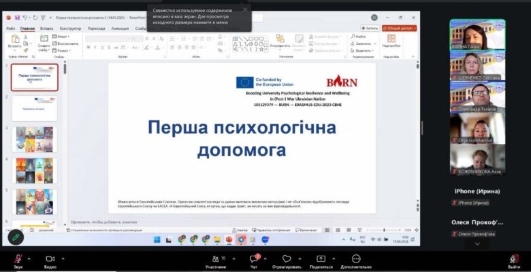Open the Участники participants panel
The width and height of the screenshot is (531, 272).
tap(216, 259)
